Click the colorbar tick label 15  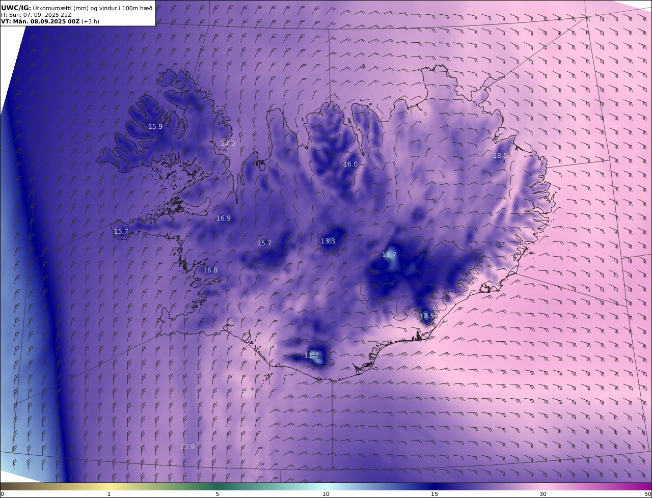[x=434, y=494]
